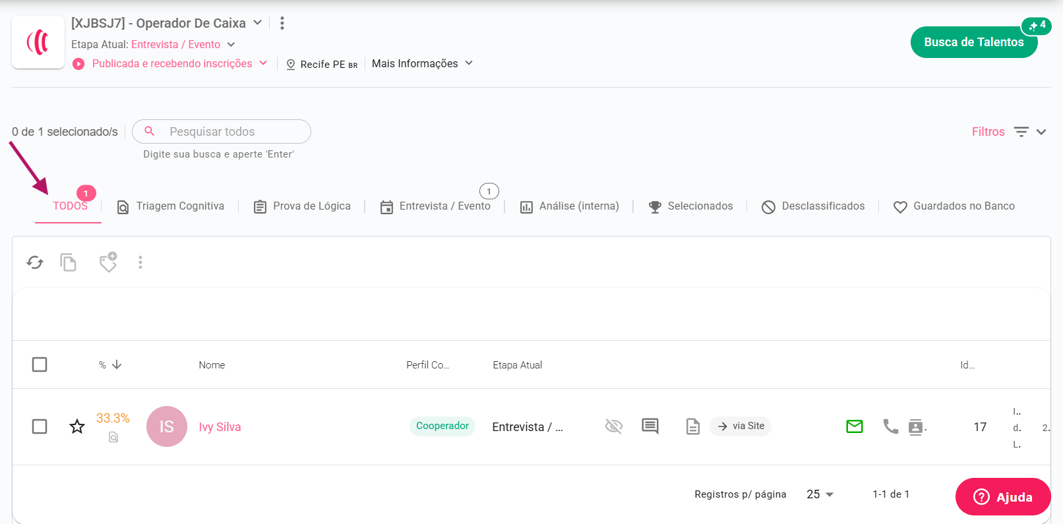Screen dimensions: 1063x524
Task: Open the Desclassificados tab
Action: point(814,206)
